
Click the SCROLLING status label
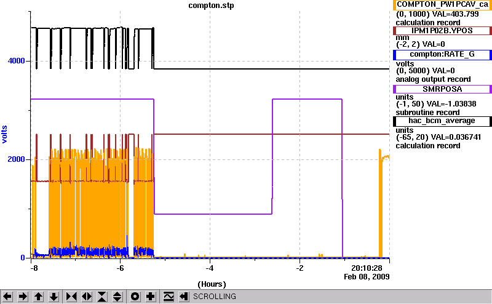click(x=215, y=297)
